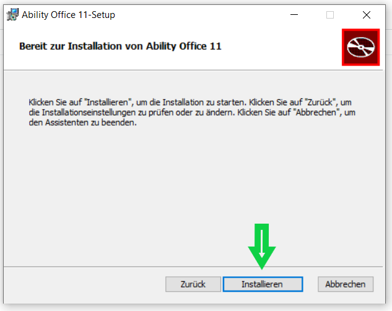
Task: Click the quoted word "Zurück" in the instructions
Action: click(320, 102)
